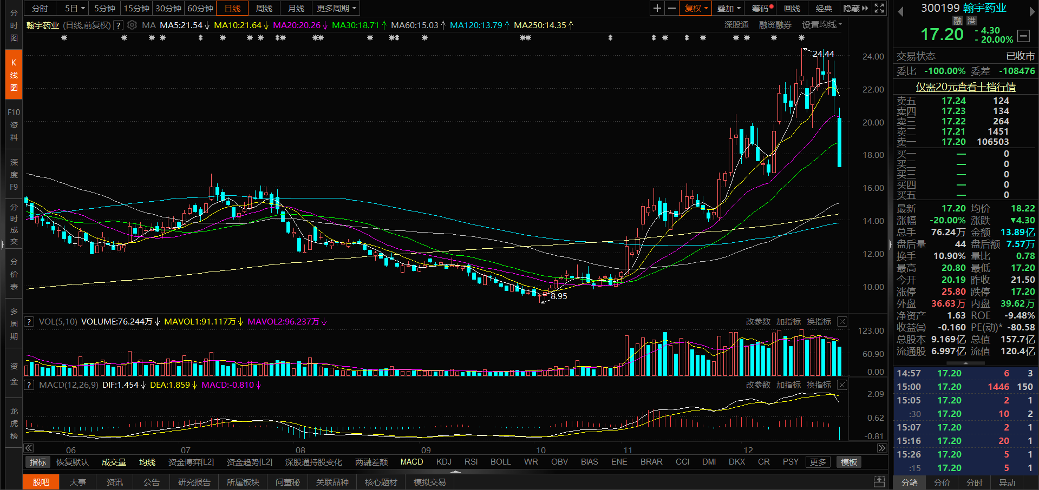Toggle KDJ indicator
Image resolution: width=1039 pixels, height=490 pixels.
[x=444, y=462]
